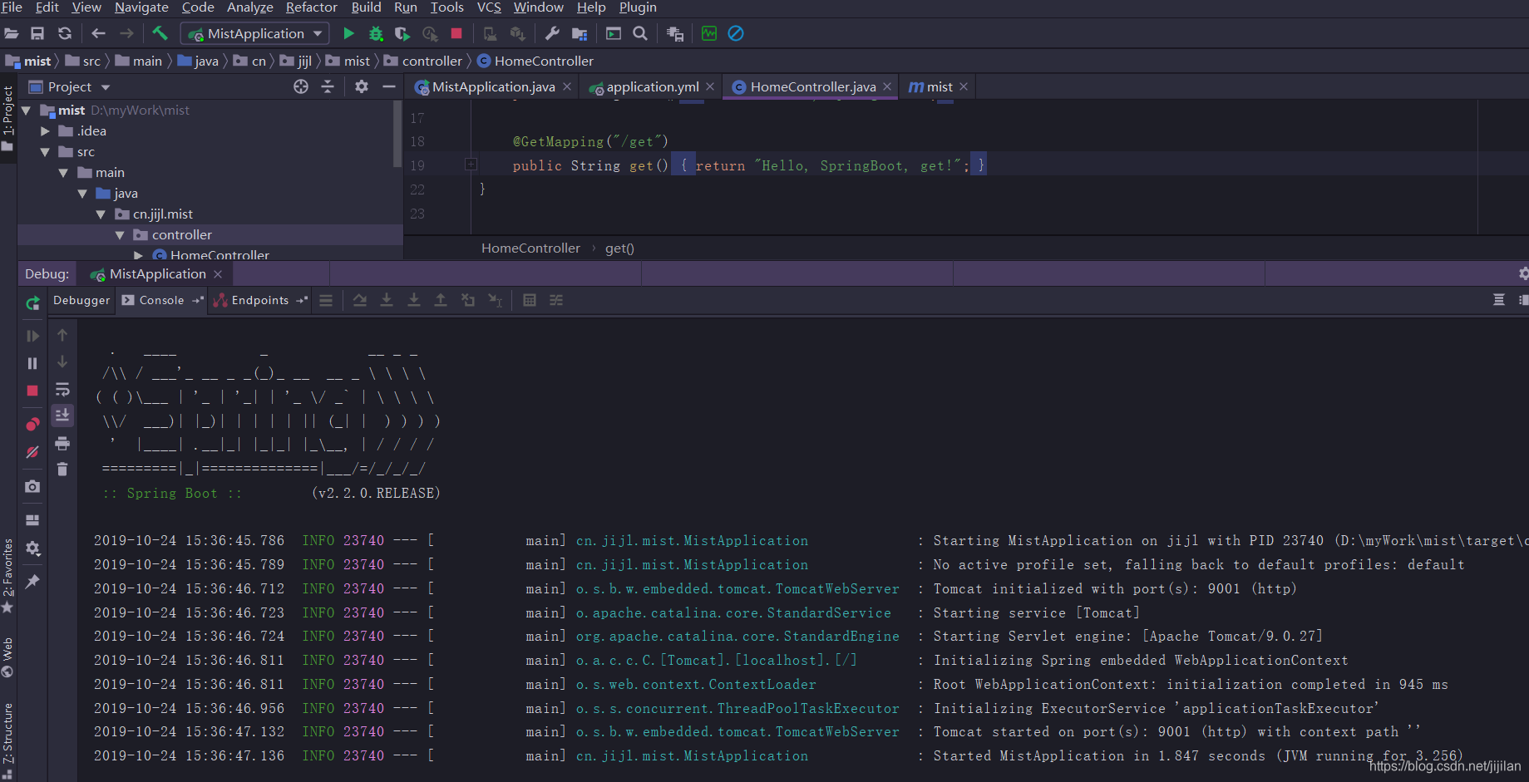Click the blue crossed-circle toolbar icon

tap(736, 34)
